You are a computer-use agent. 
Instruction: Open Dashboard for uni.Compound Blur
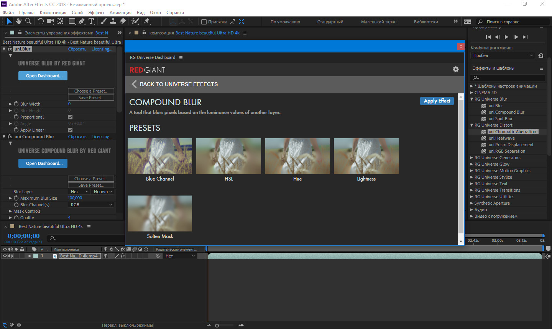tap(43, 163)
